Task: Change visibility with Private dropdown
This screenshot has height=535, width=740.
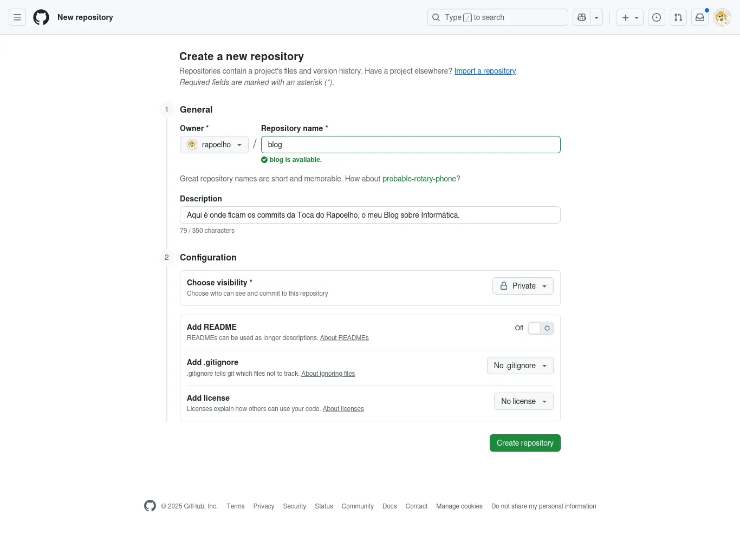Action: tap(523, 286)
